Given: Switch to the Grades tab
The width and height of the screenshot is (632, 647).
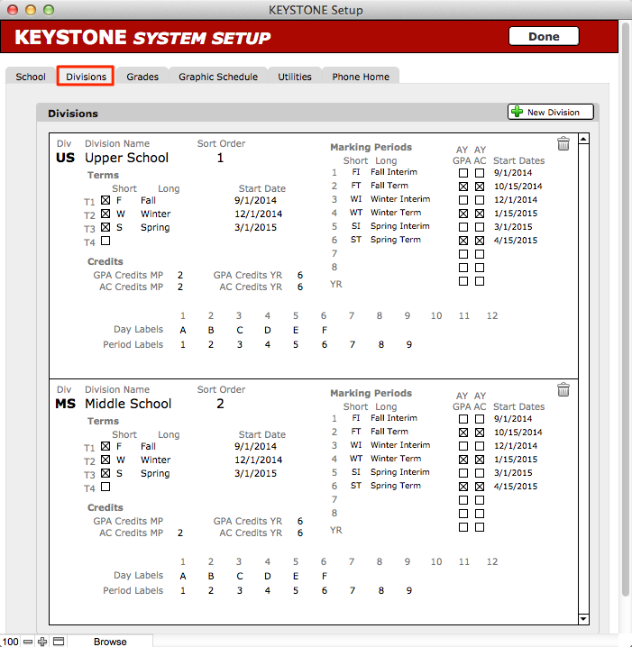Looking at the screenshot, I should coord(142,77).
